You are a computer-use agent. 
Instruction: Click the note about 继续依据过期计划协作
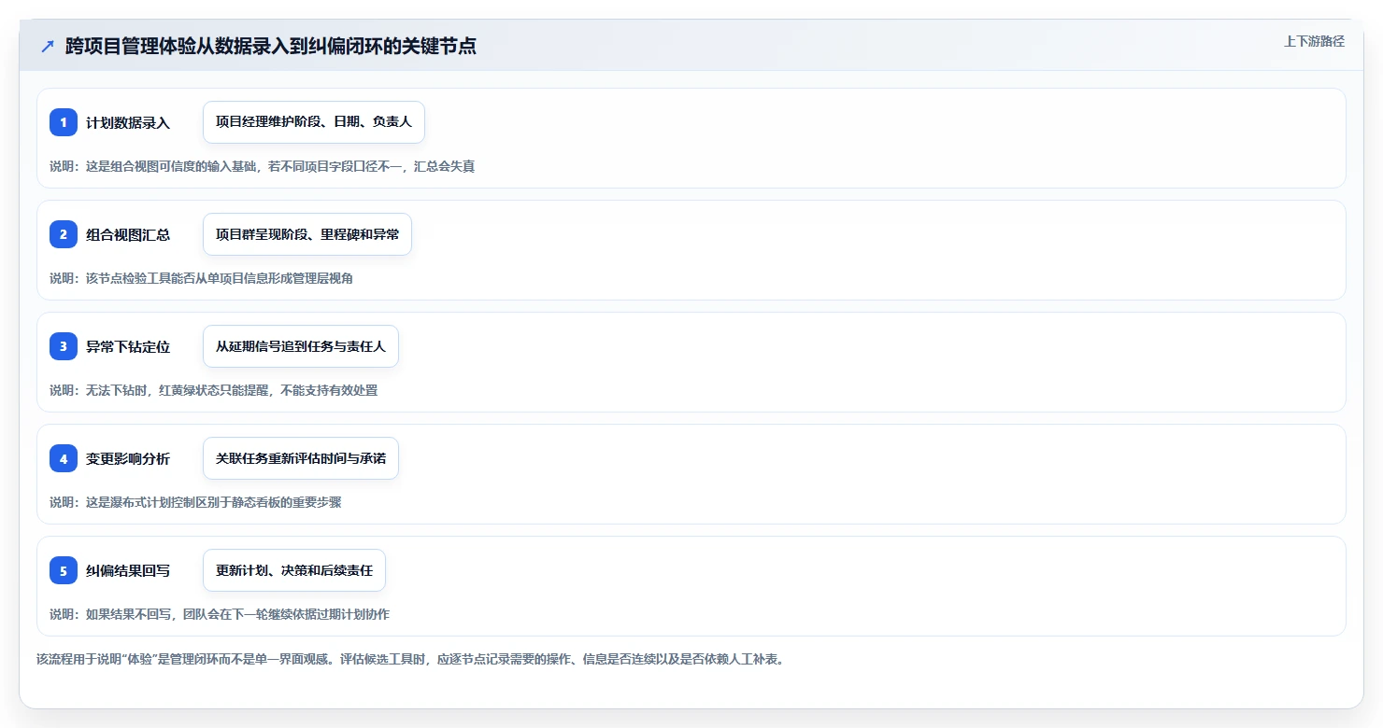220,614
